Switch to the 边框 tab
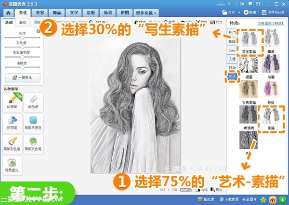The width and height of the screenshot is (289, 205). click(91, 13)
